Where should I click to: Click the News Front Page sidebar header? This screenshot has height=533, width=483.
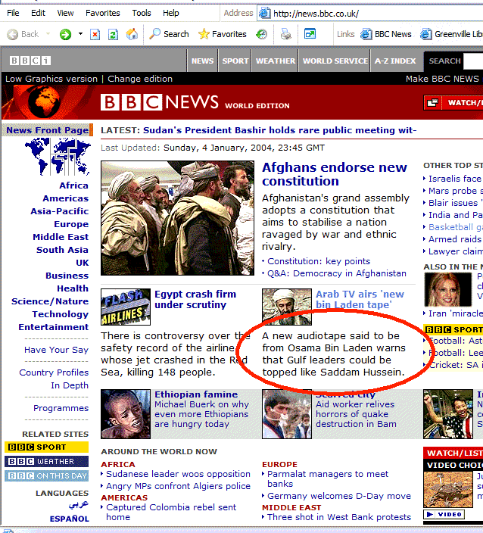point(47,130)
